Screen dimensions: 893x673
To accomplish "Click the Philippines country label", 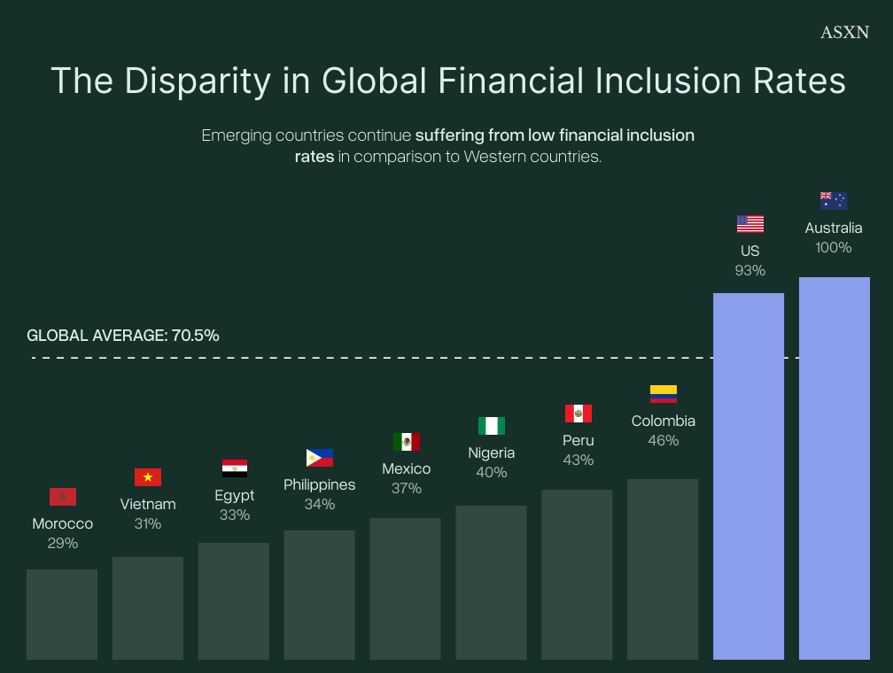I will tap(320, 485).
